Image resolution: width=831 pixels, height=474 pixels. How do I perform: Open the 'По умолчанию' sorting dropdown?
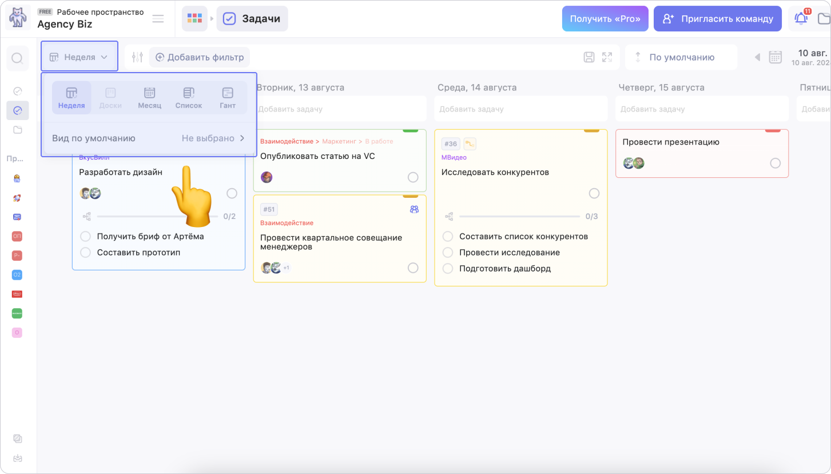pyautogui.click(x=681, y=57)
